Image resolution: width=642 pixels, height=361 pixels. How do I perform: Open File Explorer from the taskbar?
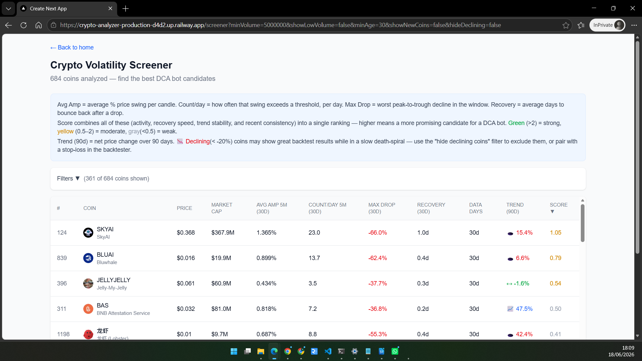click(x=261, y=351)
